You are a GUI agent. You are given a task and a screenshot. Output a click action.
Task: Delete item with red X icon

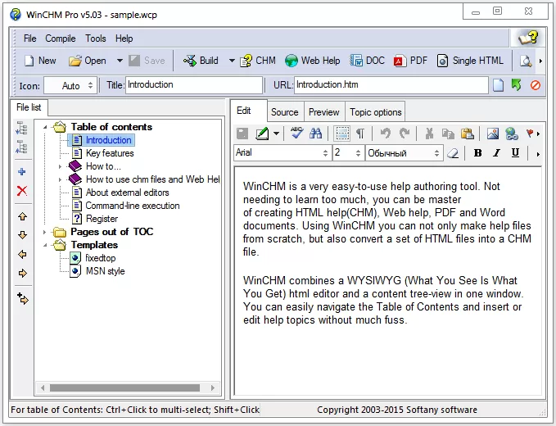[22, 191]
